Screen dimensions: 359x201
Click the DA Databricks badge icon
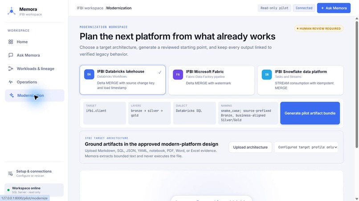tap(89, 75)
